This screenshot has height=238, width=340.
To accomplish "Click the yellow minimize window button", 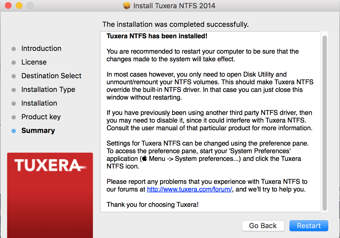I will [19, 5].
